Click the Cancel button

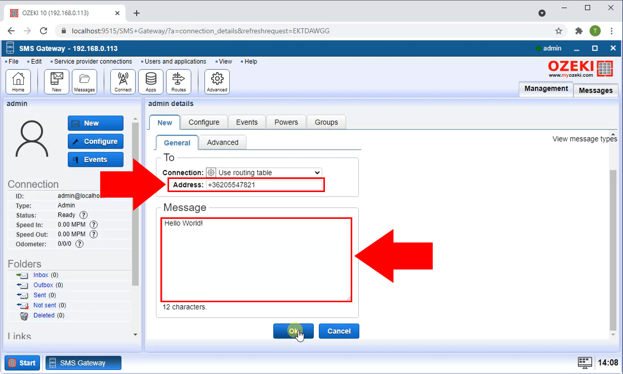click(339, 331)
